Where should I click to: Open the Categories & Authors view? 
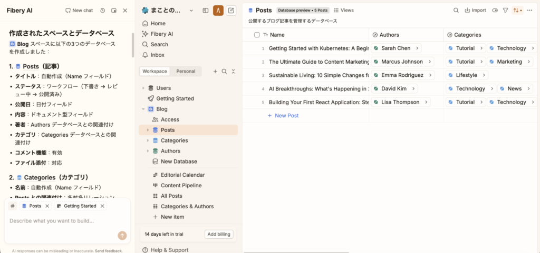tap(188, 206)
